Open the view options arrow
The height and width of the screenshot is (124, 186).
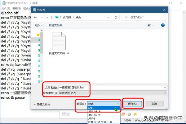tap(154, 25)
